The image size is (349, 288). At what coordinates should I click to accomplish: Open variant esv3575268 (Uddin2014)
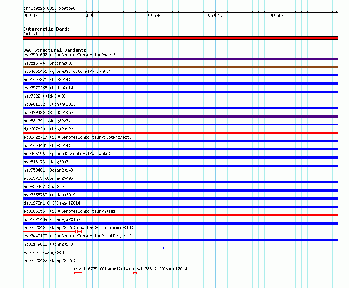tap(49, 88)
